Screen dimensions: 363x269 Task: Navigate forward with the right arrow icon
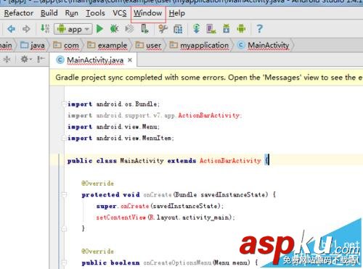click(x=26, y=29)
